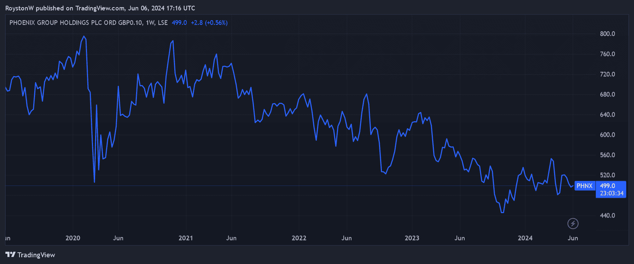This screenshot has height=264, width=634.
Task: Click the blue PHNX ticker label
Action: [x=584, y=186]
